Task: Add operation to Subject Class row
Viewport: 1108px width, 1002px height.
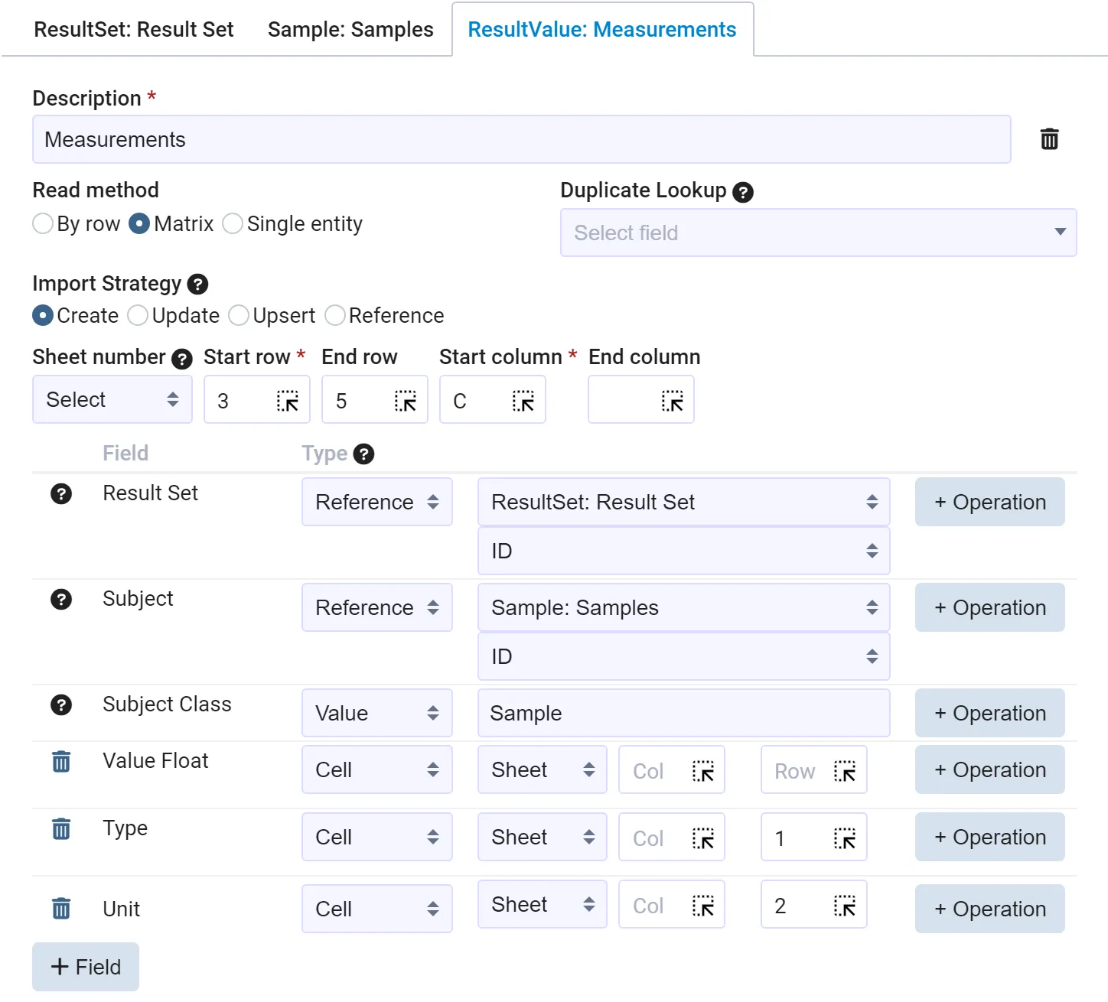Action: pos(990,714)
